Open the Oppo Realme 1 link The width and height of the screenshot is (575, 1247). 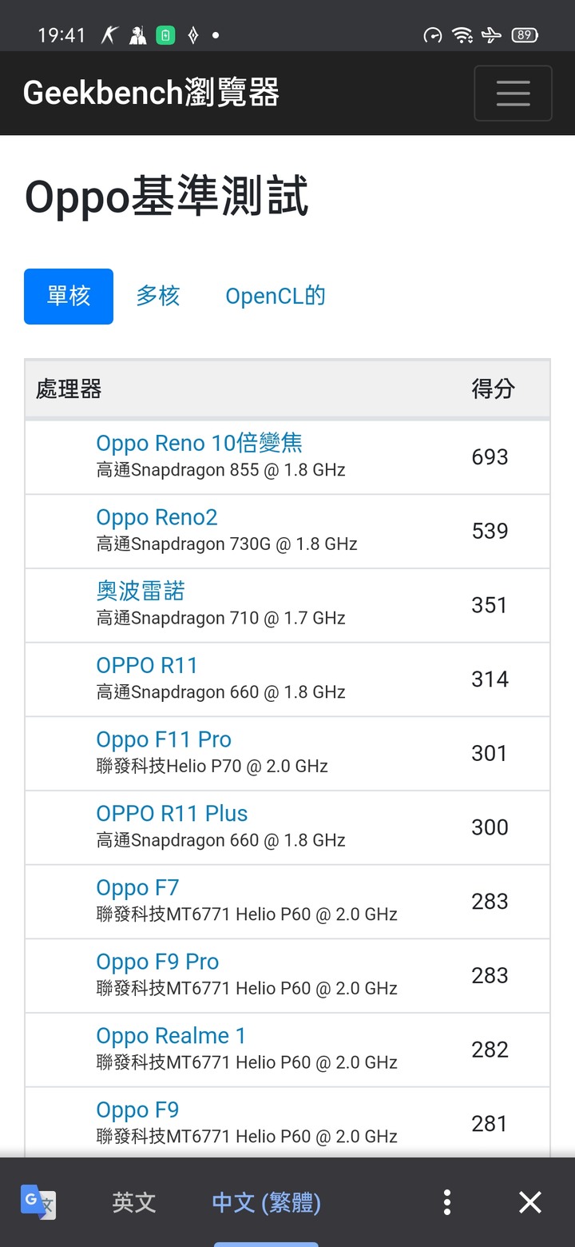click(171, 1036)
